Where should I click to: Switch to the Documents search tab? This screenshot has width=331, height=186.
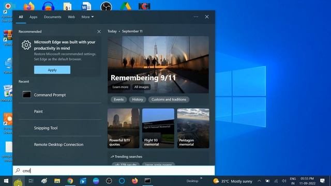[53, 17]
